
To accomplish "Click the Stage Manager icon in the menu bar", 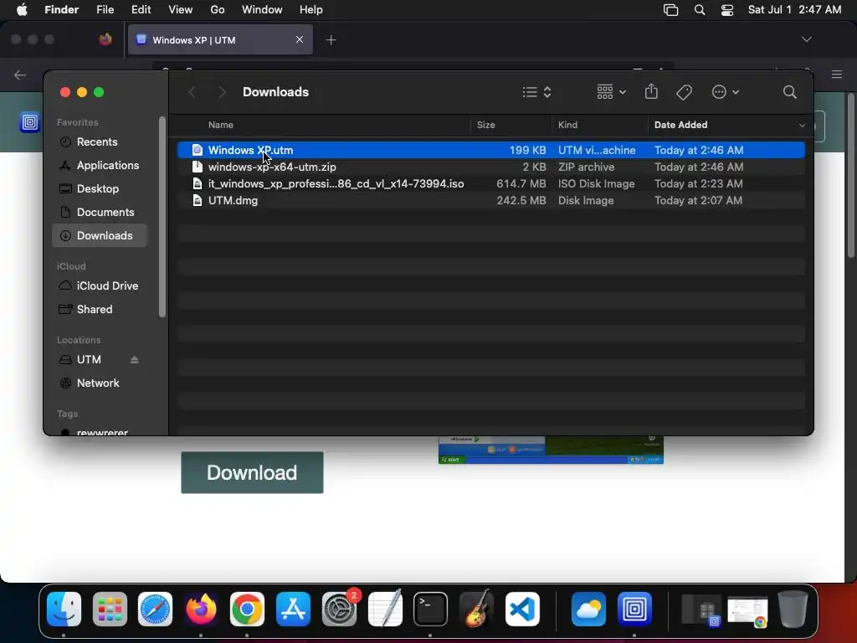I will (x=670, y=10).
